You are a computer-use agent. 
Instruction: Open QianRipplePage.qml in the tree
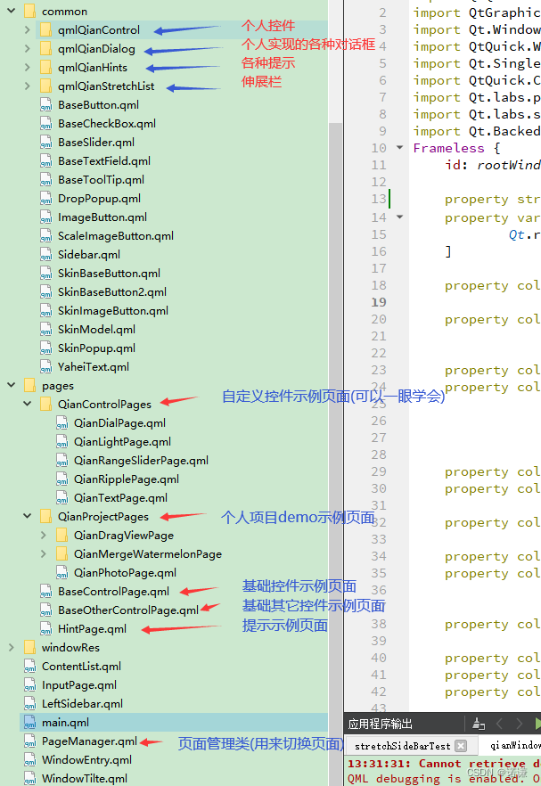tap(127, 479)
